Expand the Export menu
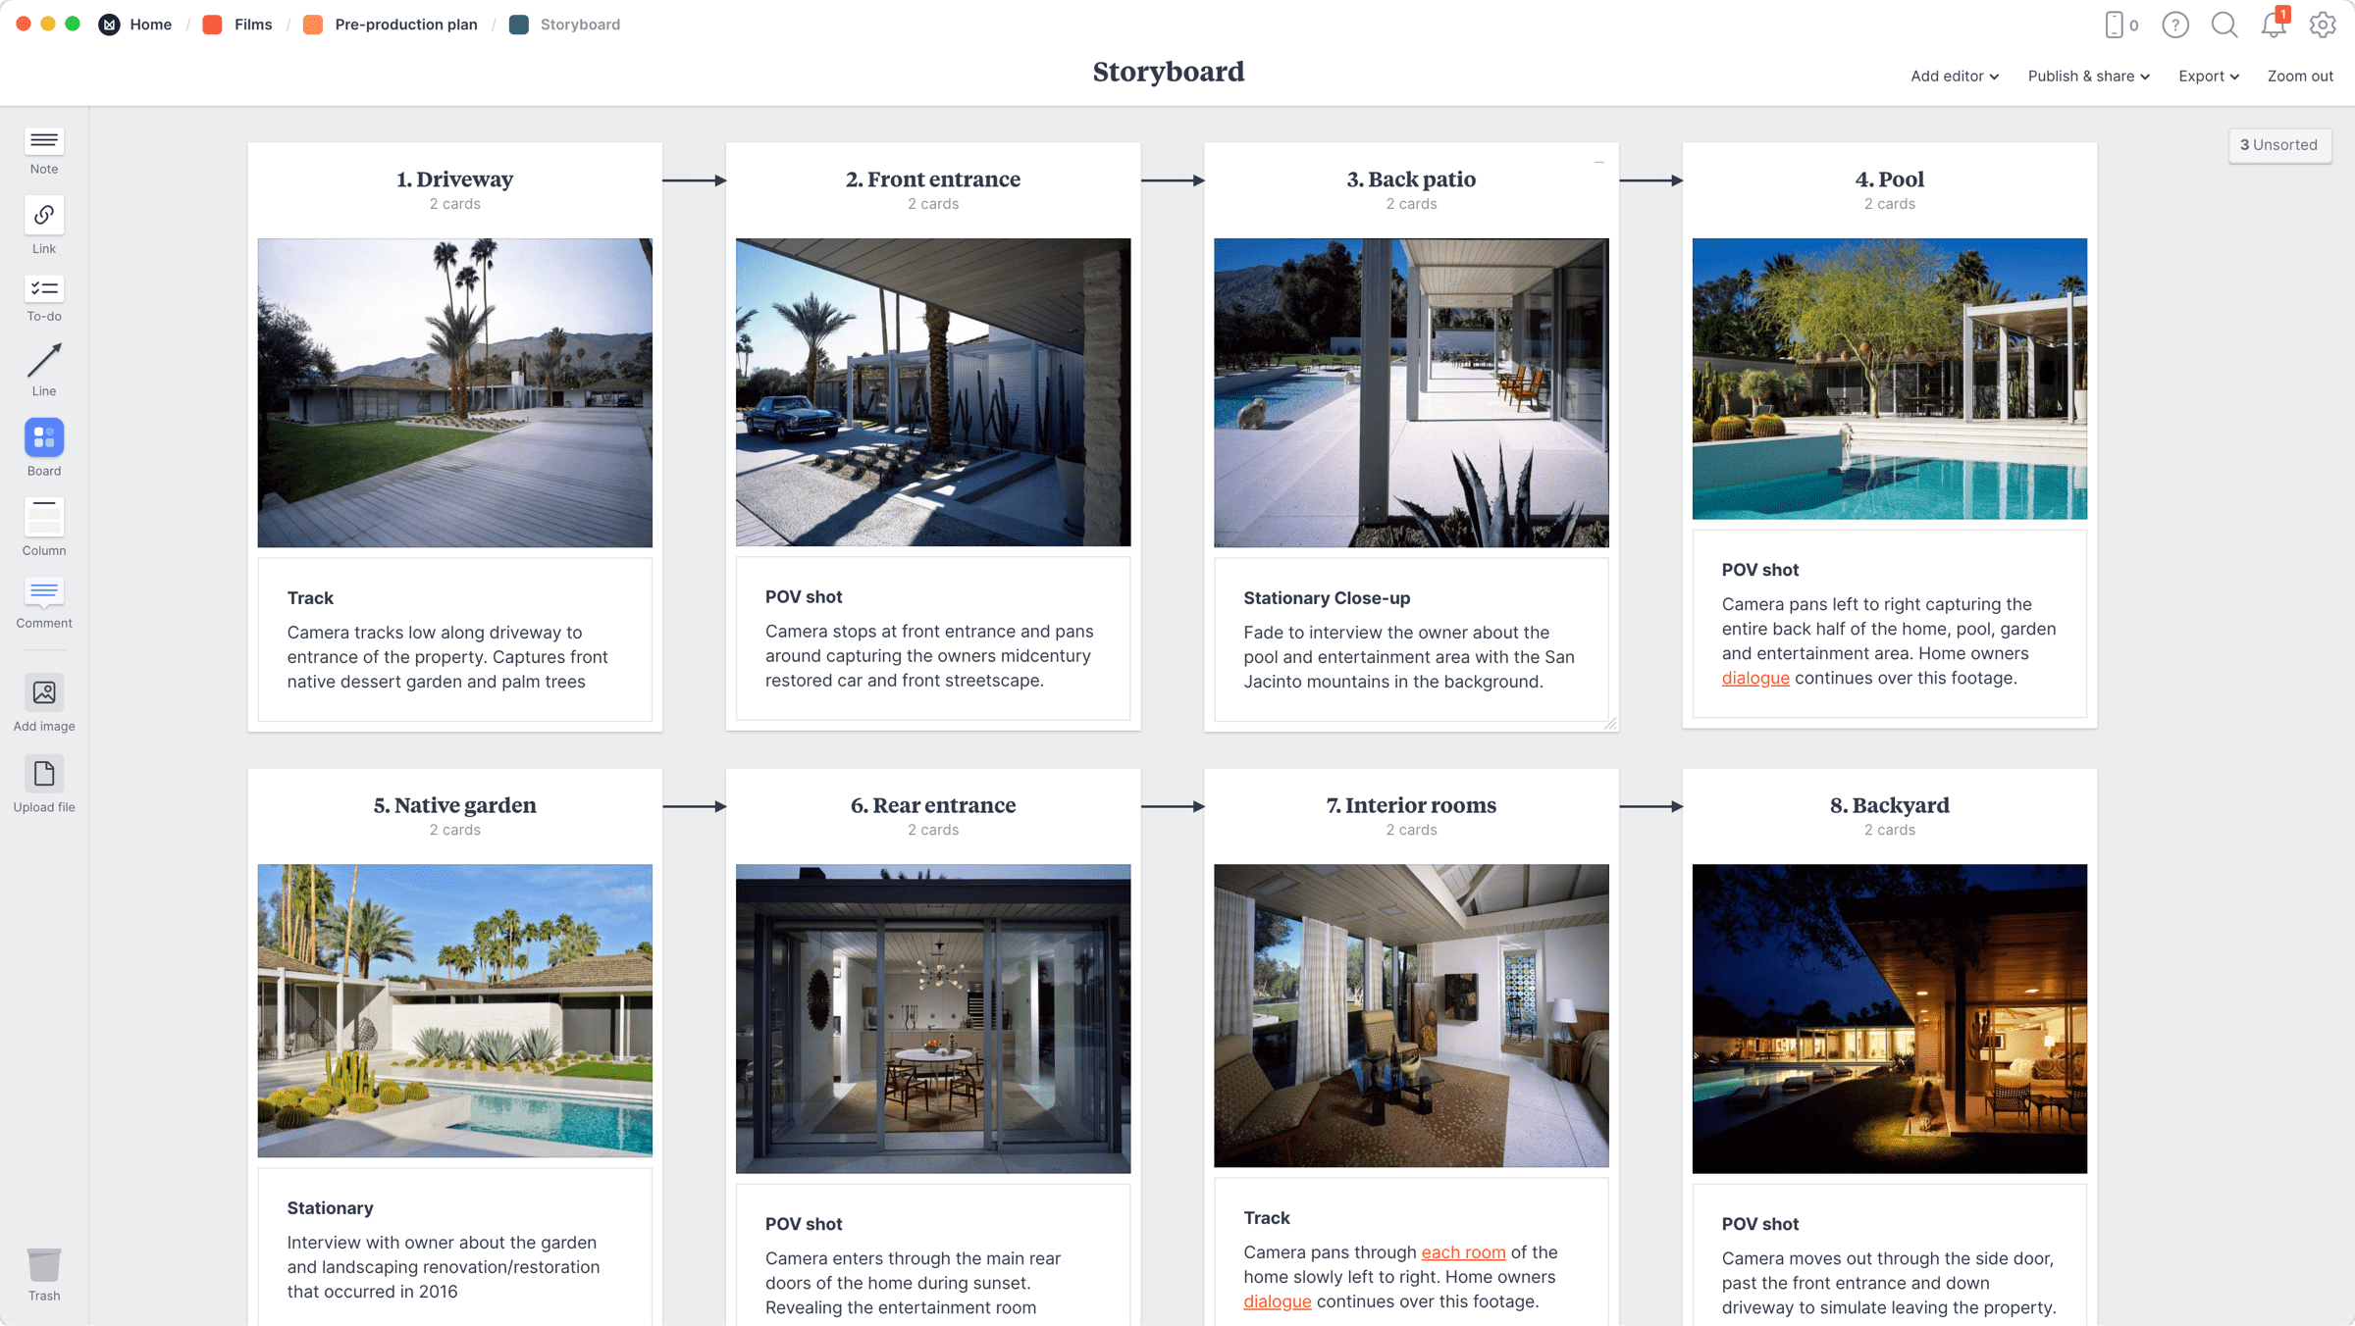The image size is (2355, 1326). click(2208, 76)
